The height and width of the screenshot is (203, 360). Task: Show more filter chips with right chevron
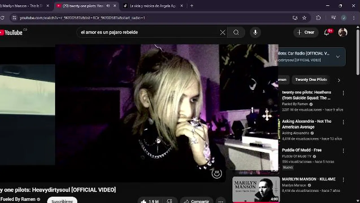click(339, 80)
